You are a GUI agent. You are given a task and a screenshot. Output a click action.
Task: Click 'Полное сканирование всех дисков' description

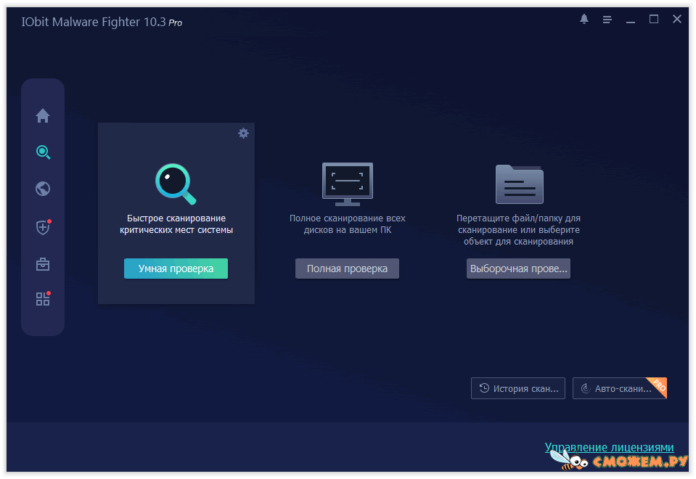pos(348,224)
